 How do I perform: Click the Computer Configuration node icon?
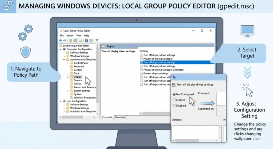64,49
